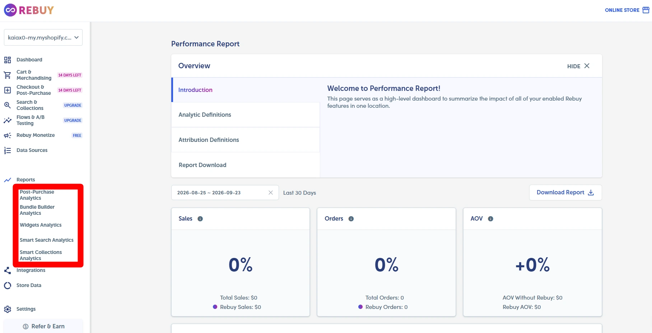Select the Introduction tab in Overview

[x=246, y=90]
